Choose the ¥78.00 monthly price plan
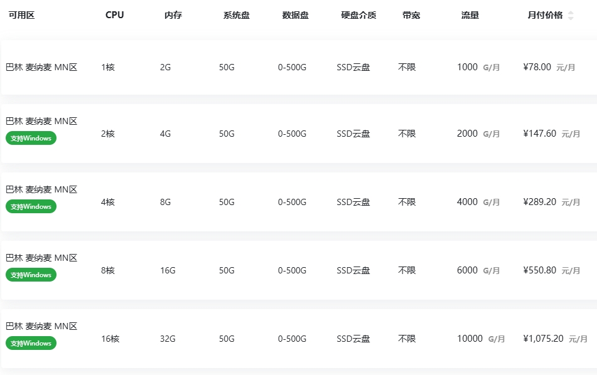The width and height of the screenshot is (597, 375). pos(537,67)
